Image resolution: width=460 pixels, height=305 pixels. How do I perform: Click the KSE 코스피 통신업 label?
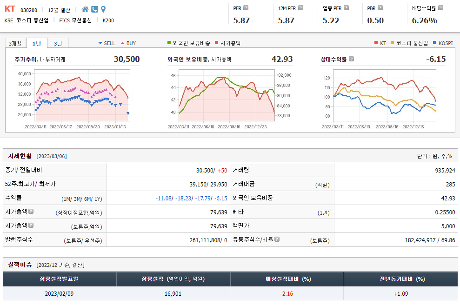27,20
